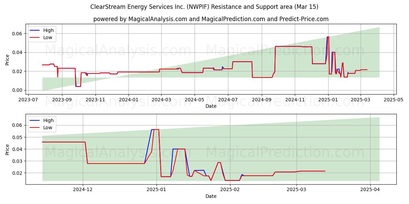Viewport: 409px width, 204px height.
Task: Click the '0.06' y-axis label in top chart
Action: [18, 34]
